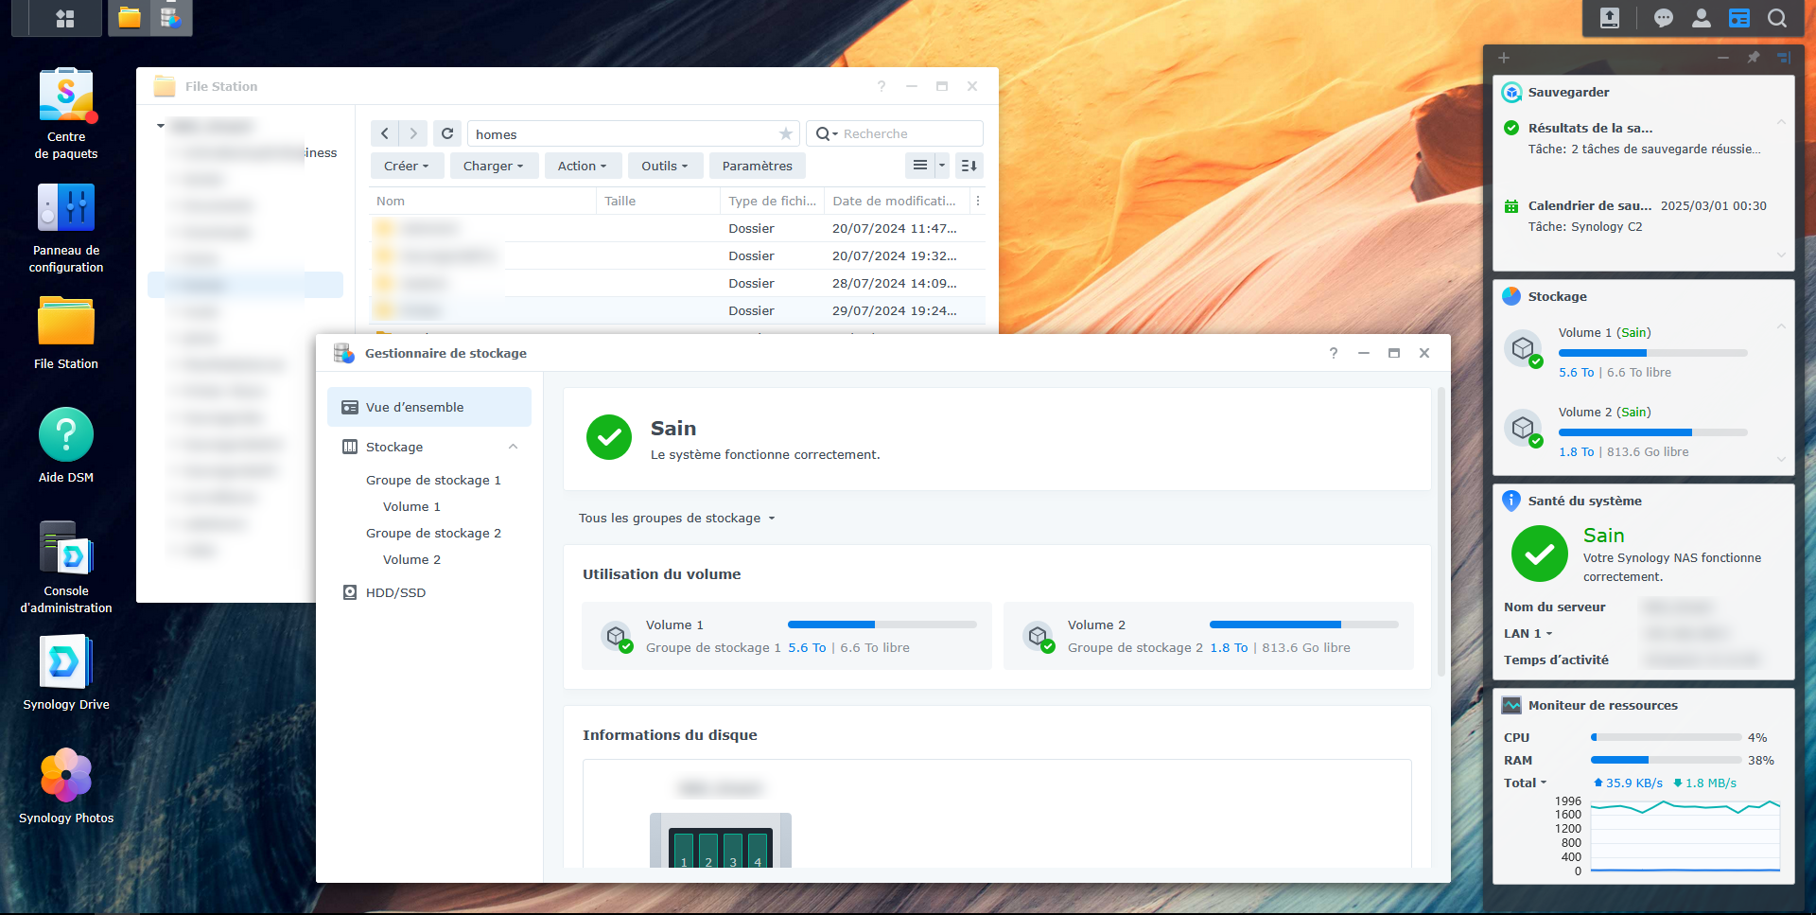Open the notifications chat bubble icon
This screenshot has height=915, width=1816.
click(1663, 18)
